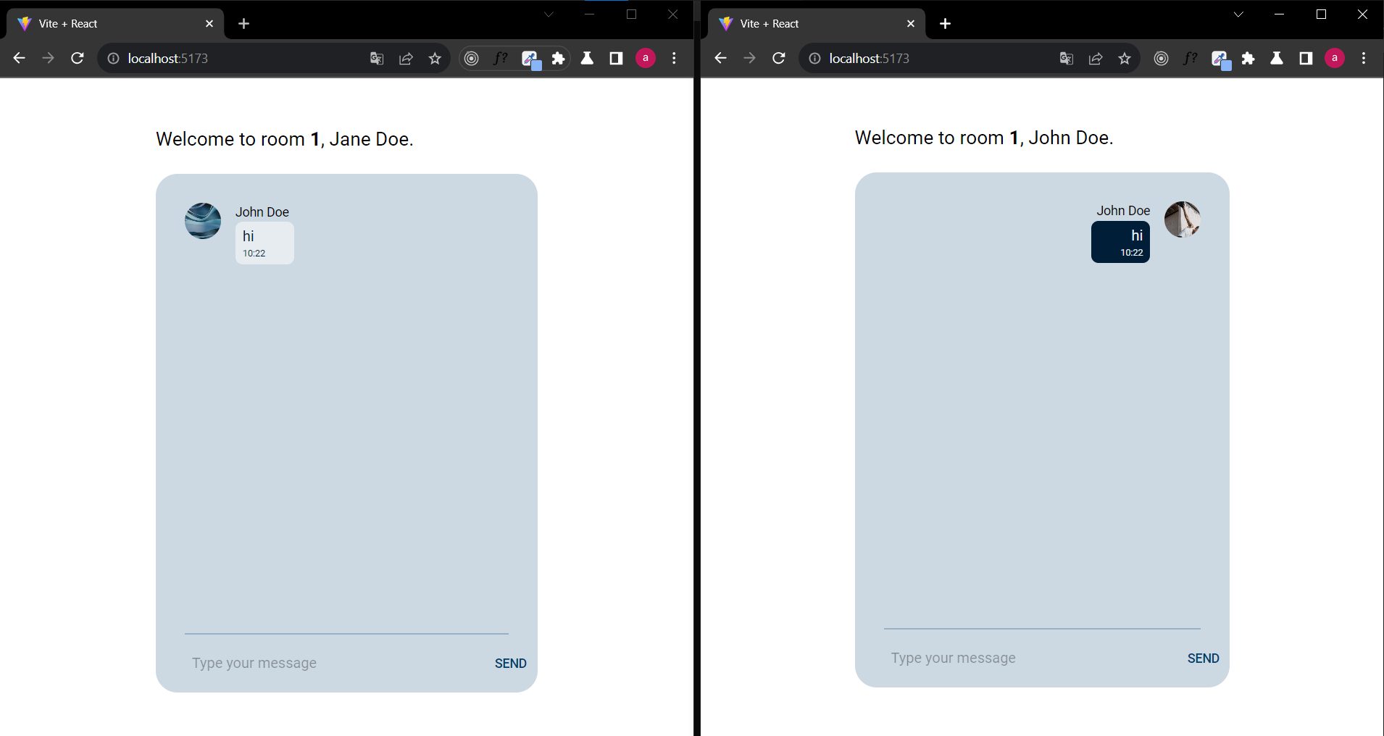This screenshot has height=736, width=1384.
Task: Click John Doe's avatar in the right window chat
Action: 1183,219
